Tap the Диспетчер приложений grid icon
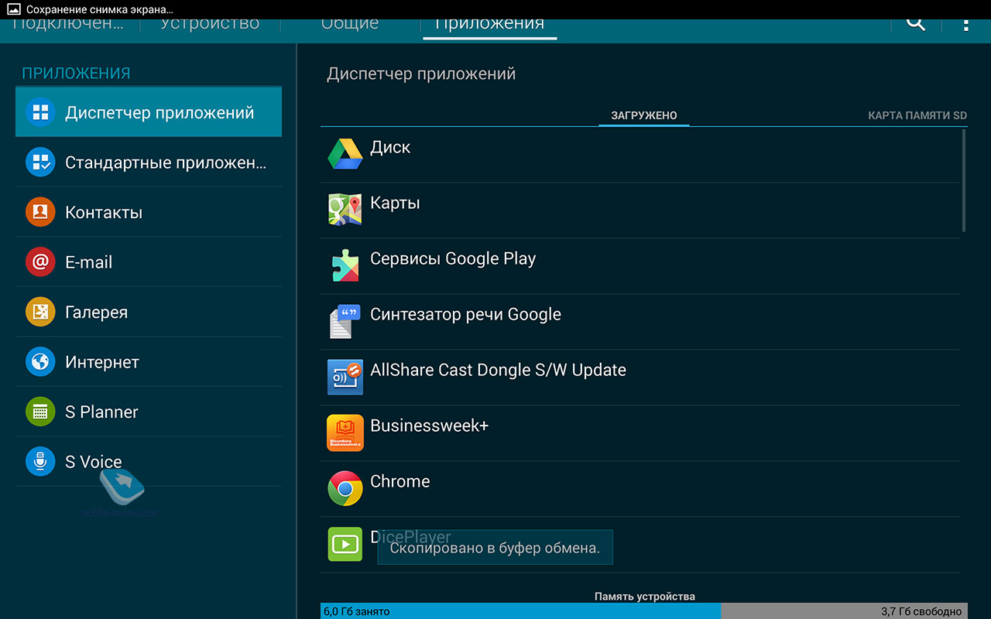The height and width of the screenshot is (619, 991). [40, 112]
